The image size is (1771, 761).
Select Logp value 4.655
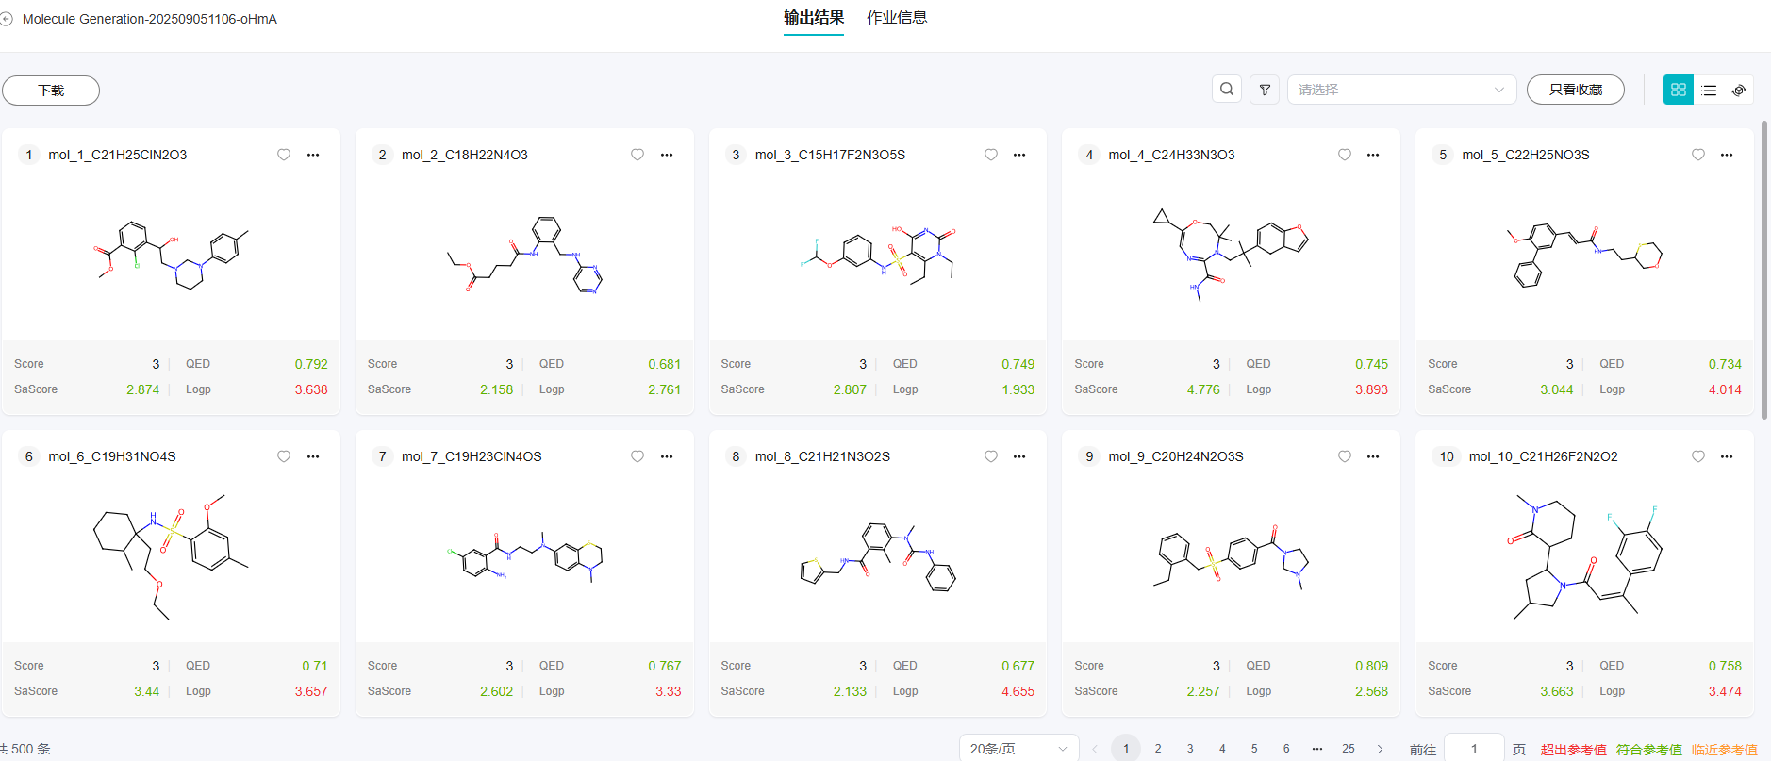point(1018,691)
